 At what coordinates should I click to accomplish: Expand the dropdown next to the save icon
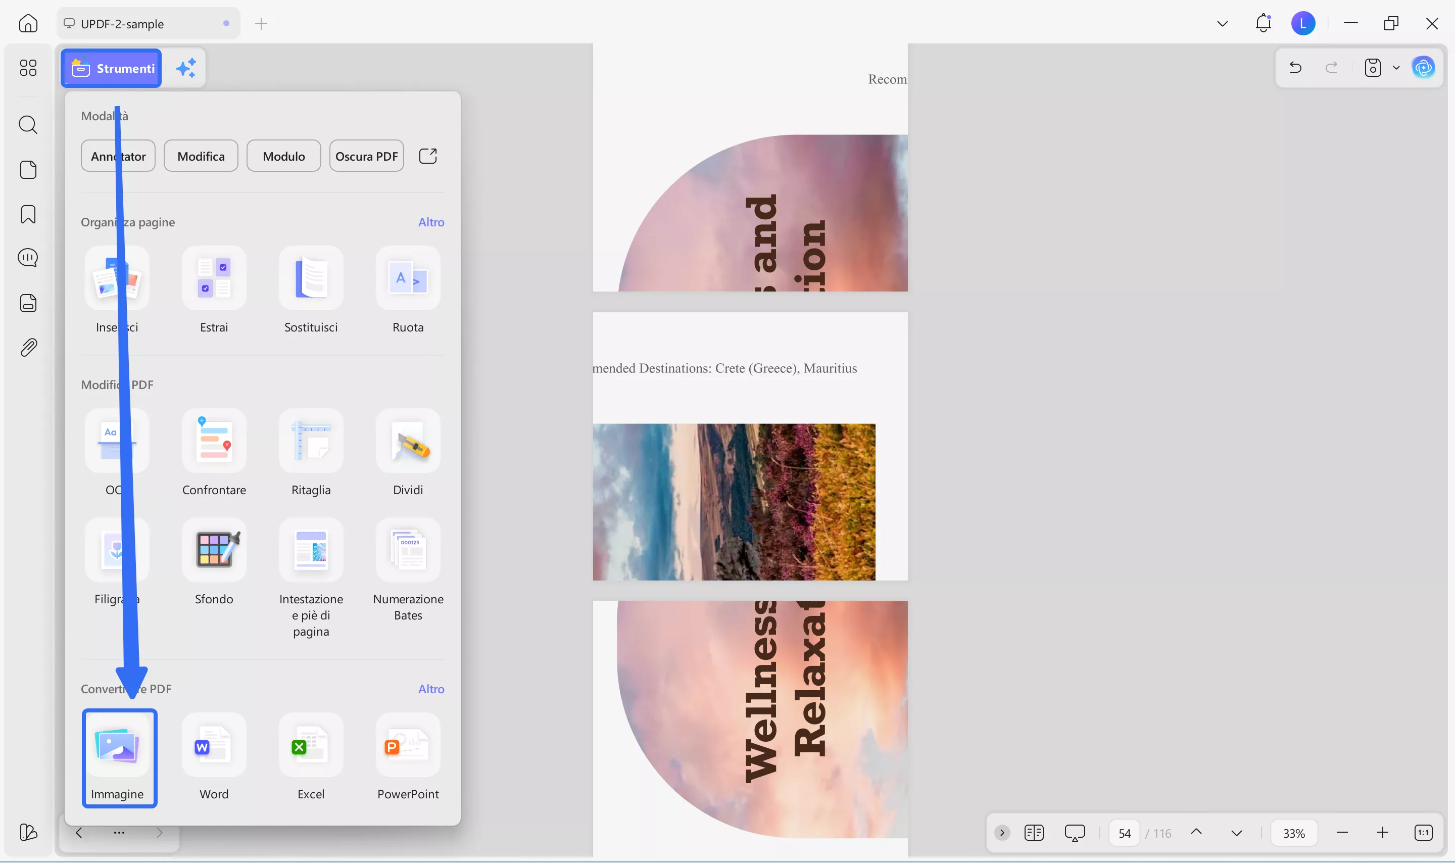click(x=1396, y=68)
